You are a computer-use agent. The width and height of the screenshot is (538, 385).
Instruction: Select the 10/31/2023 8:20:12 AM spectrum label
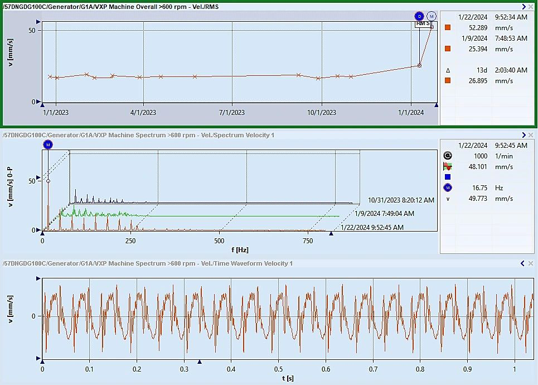(x=401, y=200)
